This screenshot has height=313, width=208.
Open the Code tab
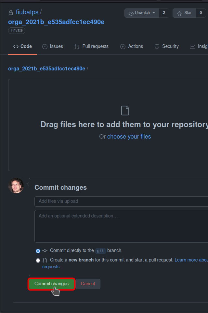[x=22, y=47]
